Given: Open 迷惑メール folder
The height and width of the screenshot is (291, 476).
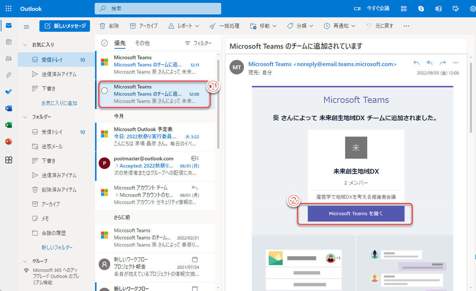Looking at the screenshot, I should 56,146.
